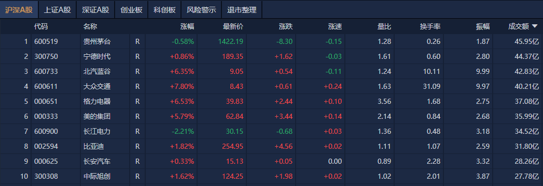The image size is (543, 186).
Task: Open the 创业板 tab
Action: 131,10
